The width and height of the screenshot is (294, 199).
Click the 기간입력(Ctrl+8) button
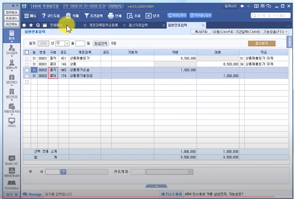pyautogui.click(x=247, y=32)
